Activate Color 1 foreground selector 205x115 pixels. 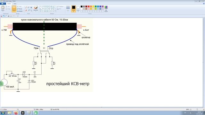pyautogui.click(x=74, y=9)
